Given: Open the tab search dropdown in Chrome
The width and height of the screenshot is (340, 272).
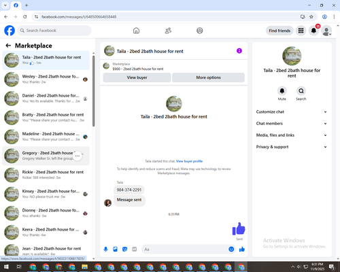Looking at the screenshot, I should tap(5, 5).
